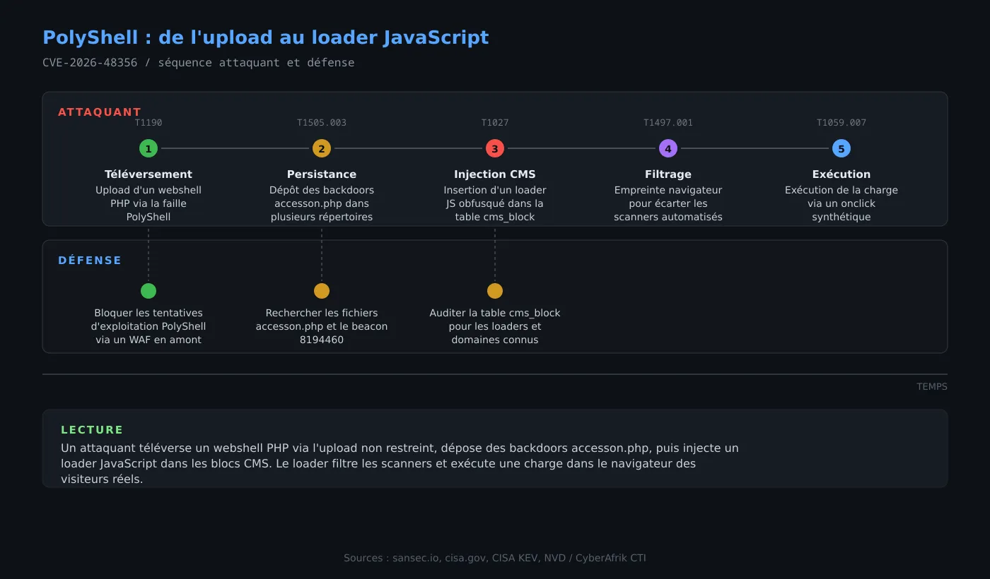Click the T1059.007 technique label
The height and width of the screenshot is (579, 990).
(841, 123)
